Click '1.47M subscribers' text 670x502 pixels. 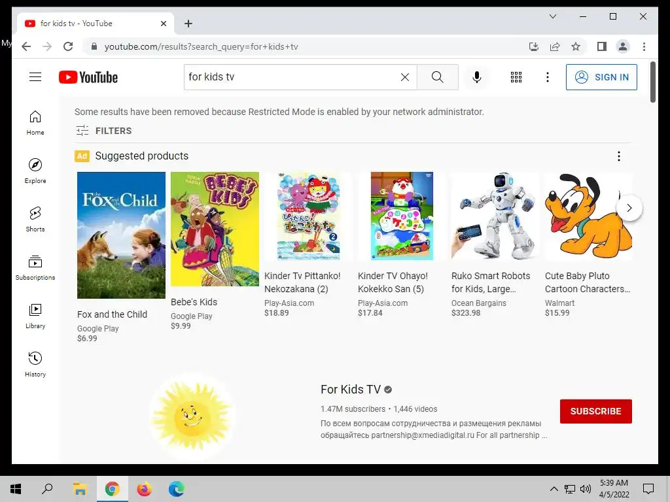click(353, 409)
